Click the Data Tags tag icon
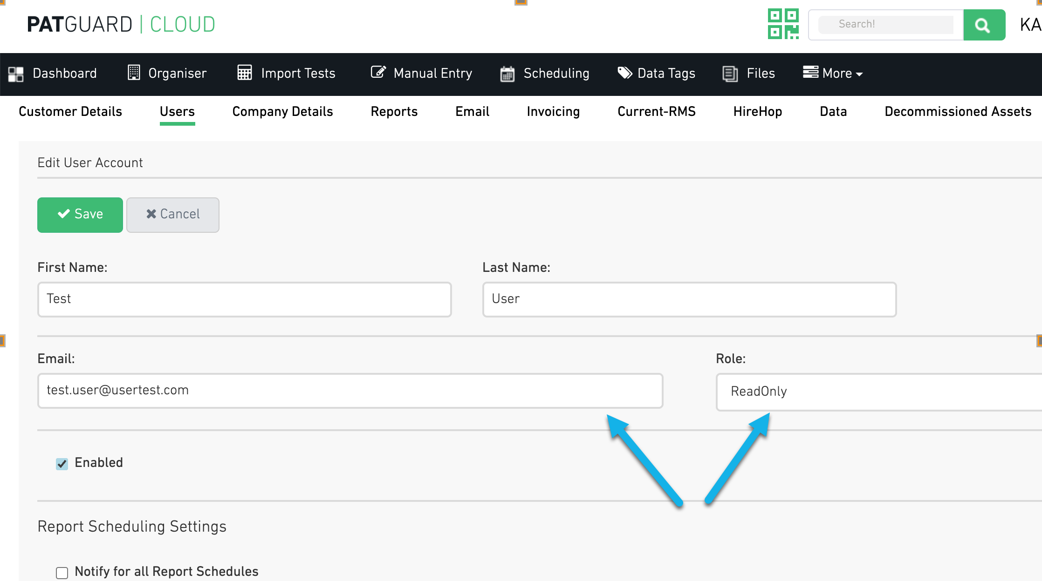The height and width of the screenshot is (581, 1042). pyautogui.click(x=625, y=73)
